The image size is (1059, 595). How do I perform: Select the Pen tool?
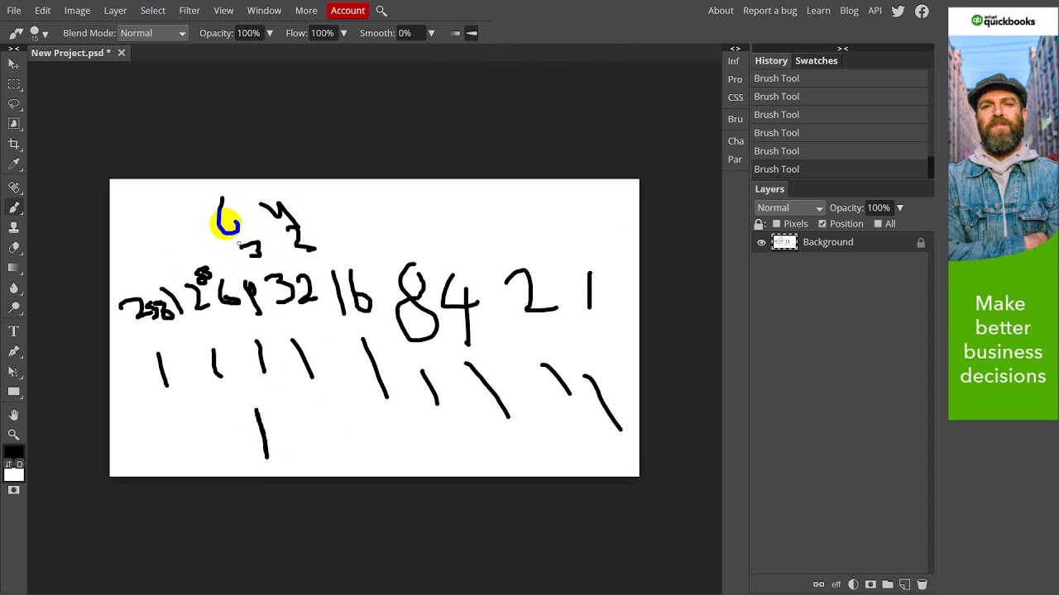14,351
